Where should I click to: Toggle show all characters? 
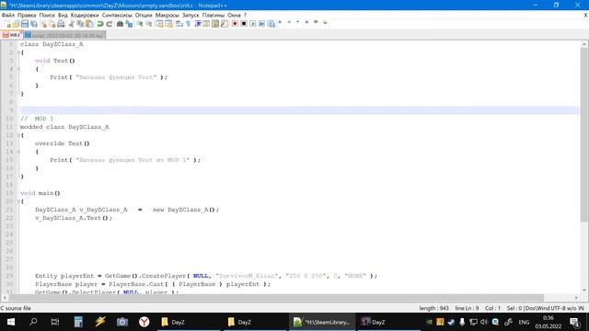188,24
